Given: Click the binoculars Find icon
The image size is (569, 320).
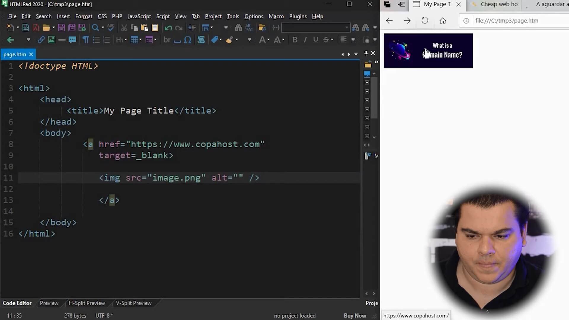Looking at the screenshot, I should (238, 28).
